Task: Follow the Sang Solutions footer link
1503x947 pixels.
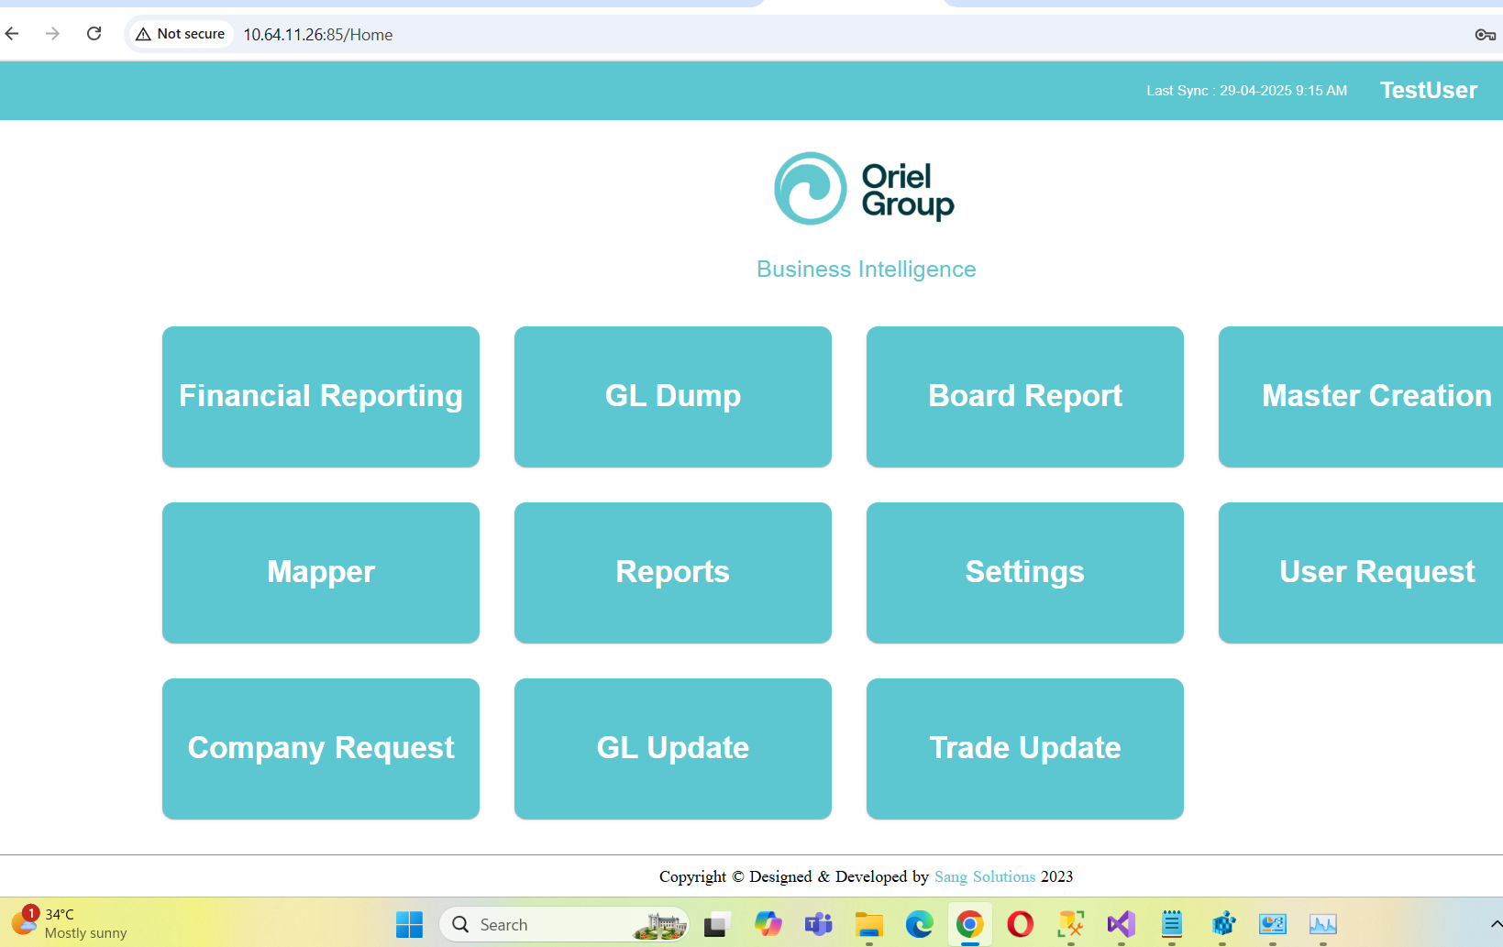Action: (x=984, y=876)
